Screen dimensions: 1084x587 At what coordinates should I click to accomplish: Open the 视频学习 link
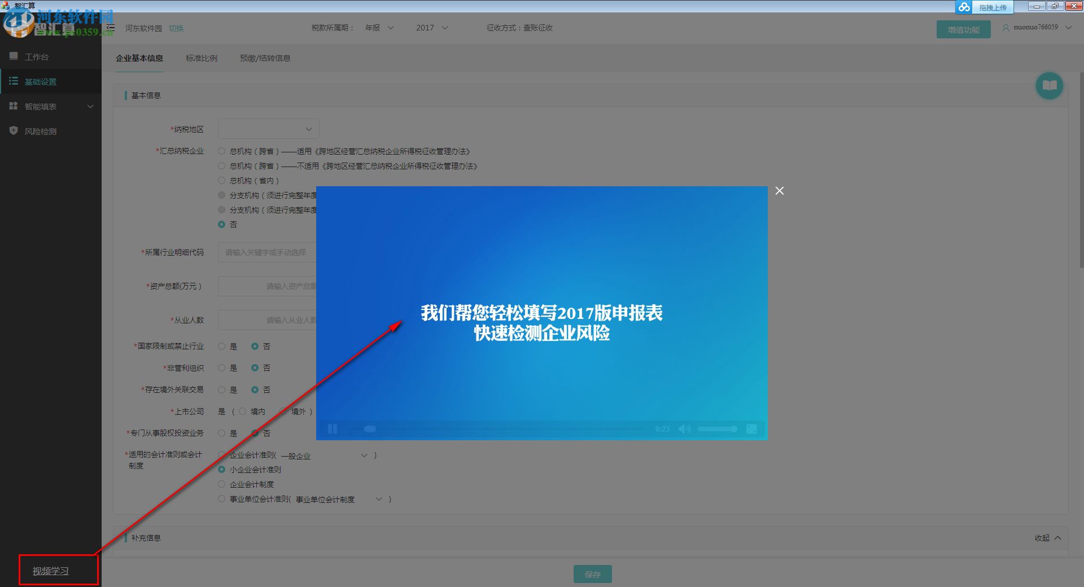point(50,570)
